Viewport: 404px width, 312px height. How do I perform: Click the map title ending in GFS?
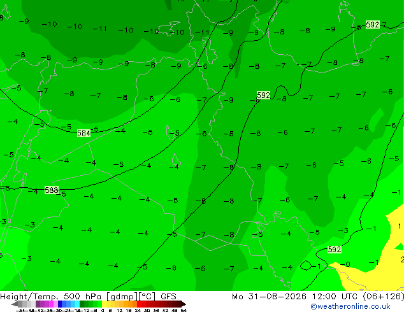[x=88, y=296]
